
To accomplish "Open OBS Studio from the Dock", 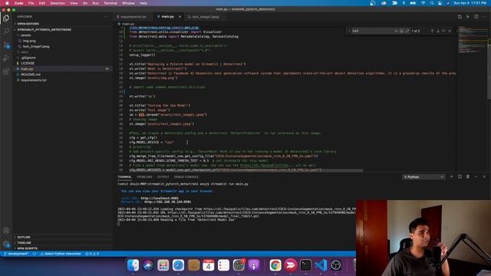I will 336,265.
